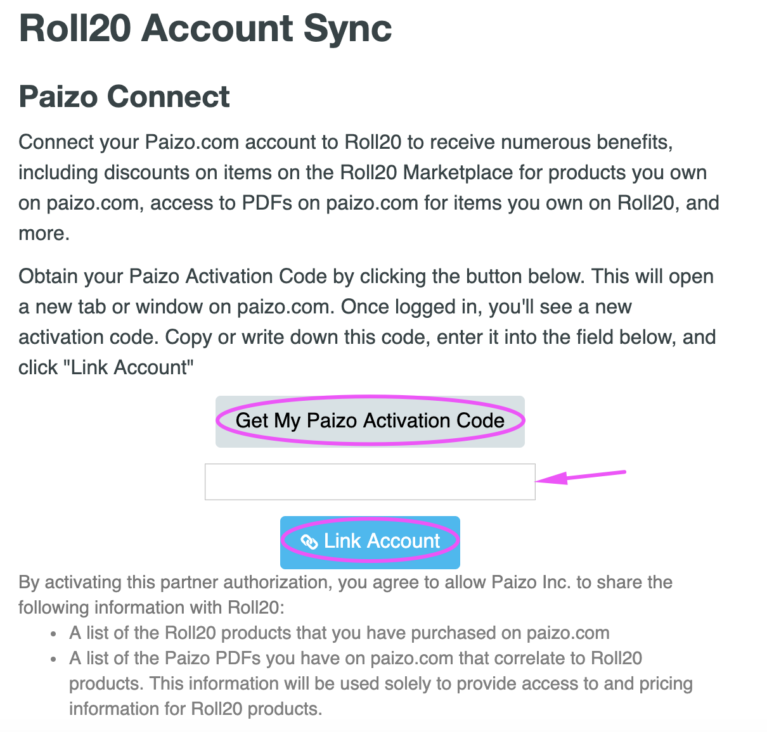This screenshot has width=767, height=732.
Task: Click "following information with Roll20:" text
Action: [x=151, y=608]
